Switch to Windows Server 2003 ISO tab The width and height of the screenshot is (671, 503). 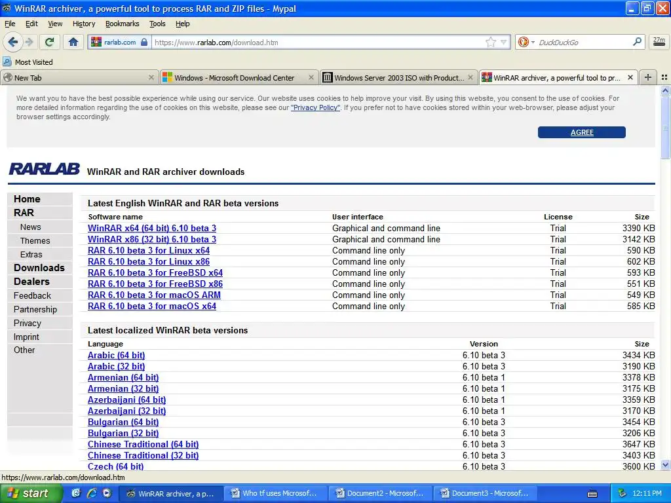tap(398, 77)
